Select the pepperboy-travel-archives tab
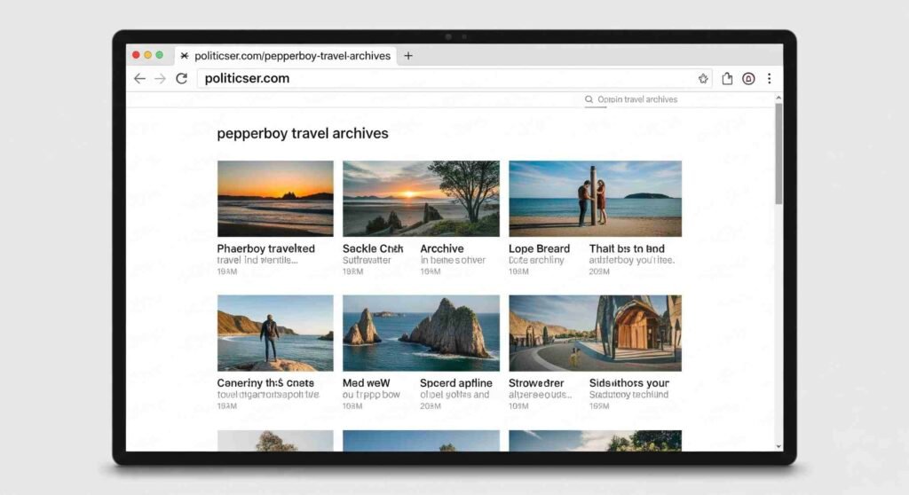The image size is (909, 495). click(x=284, y=55)
